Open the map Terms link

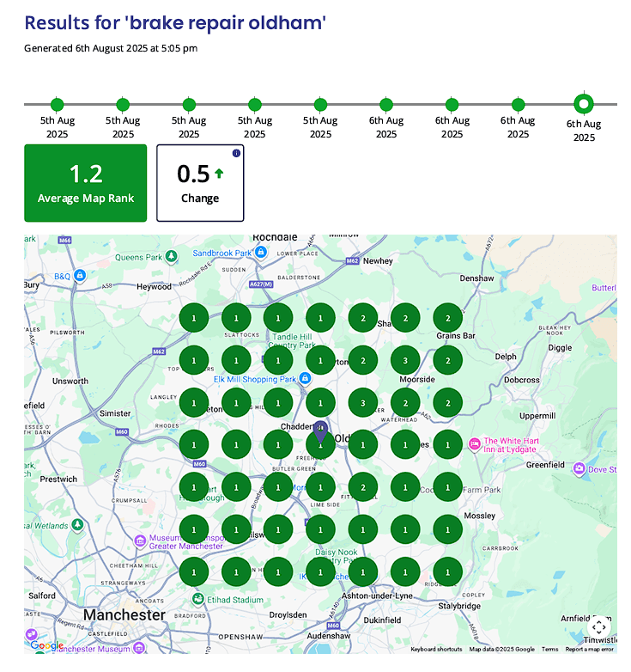coord(549,650)
